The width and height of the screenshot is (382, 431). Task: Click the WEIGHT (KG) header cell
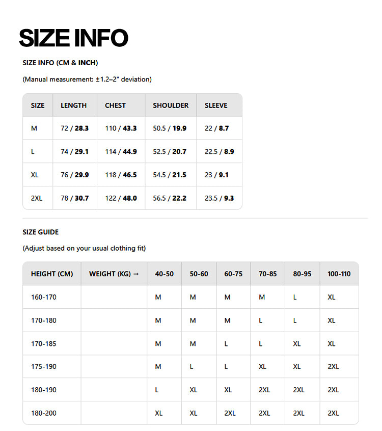tap(114, 274)
